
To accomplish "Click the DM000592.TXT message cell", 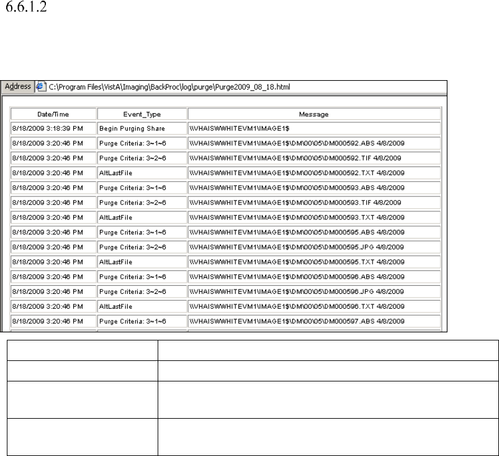I will coord(314,173).
